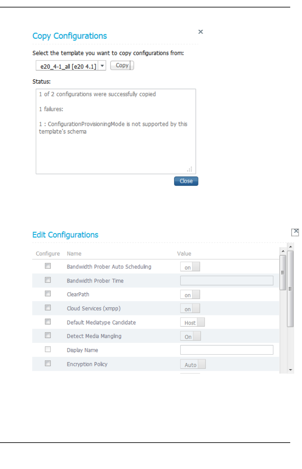Screen dimensions: 302x469
Task: Enable the ClearPath configure checkbox
Action: coord(48,294)
